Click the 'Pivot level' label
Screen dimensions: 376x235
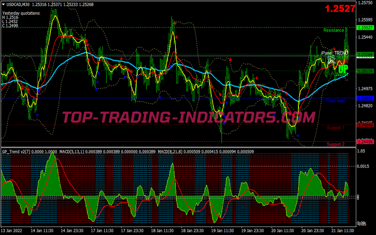click(x=335, y=101)
